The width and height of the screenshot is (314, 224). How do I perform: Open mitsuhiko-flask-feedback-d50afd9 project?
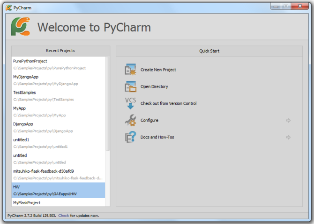pos(58,175)
